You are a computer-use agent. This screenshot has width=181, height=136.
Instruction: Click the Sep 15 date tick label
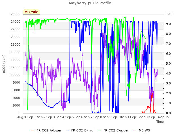click(x=164, y=117)
